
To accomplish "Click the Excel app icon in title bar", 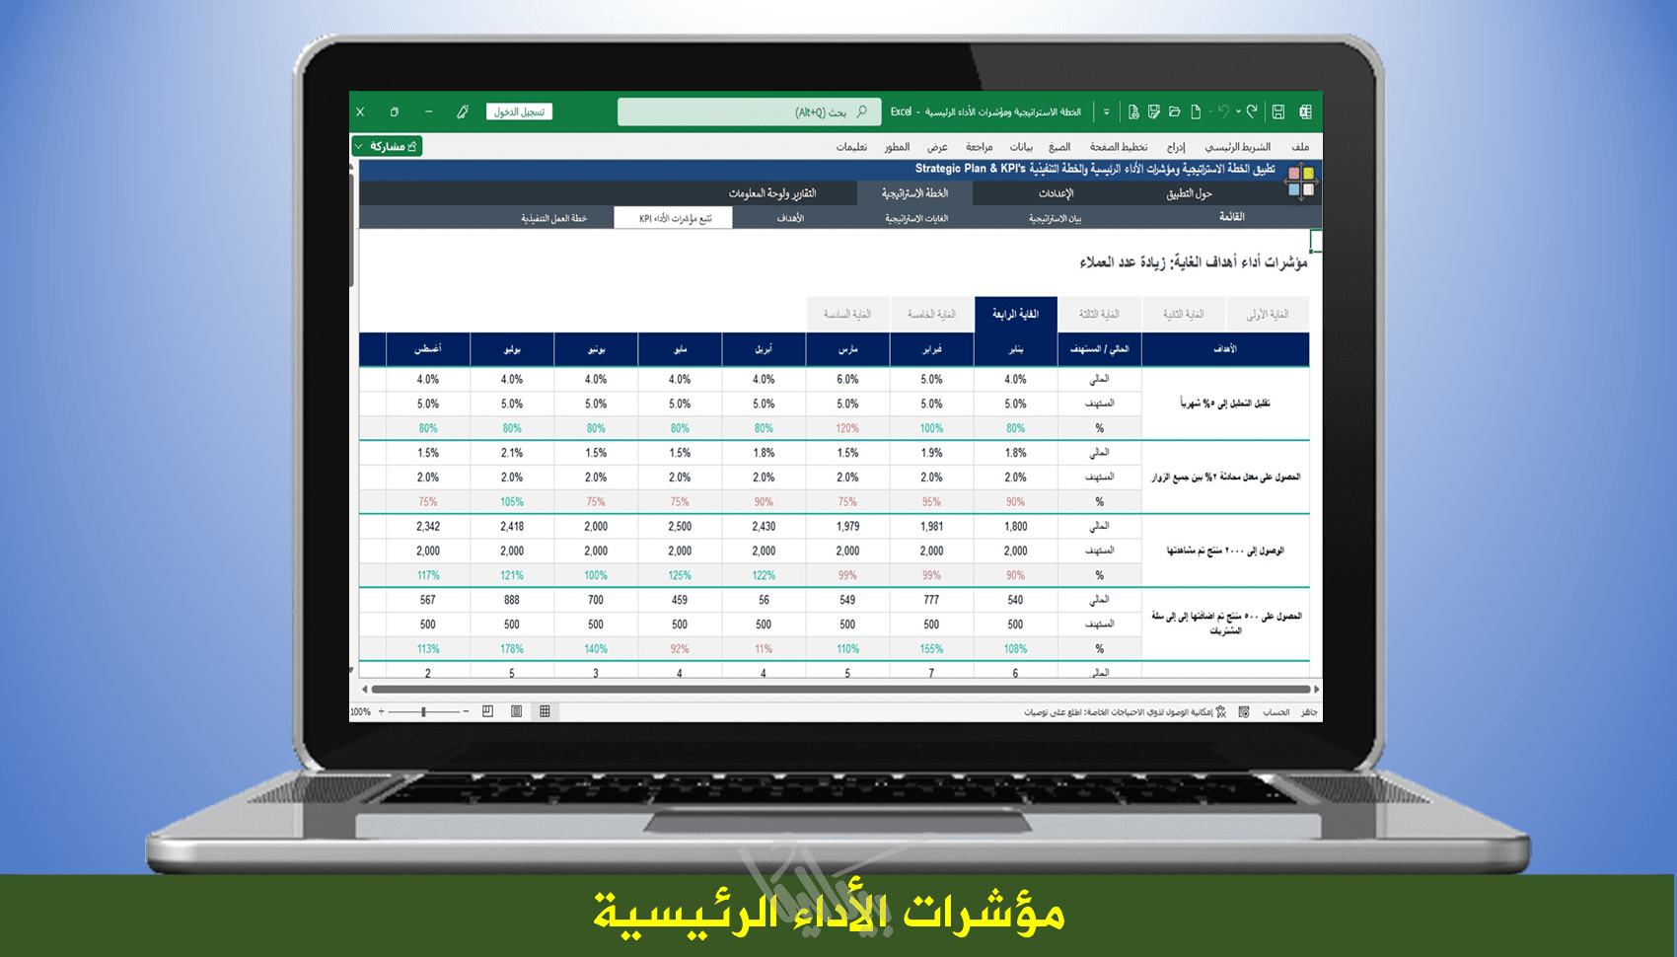I will [1305, 111].
